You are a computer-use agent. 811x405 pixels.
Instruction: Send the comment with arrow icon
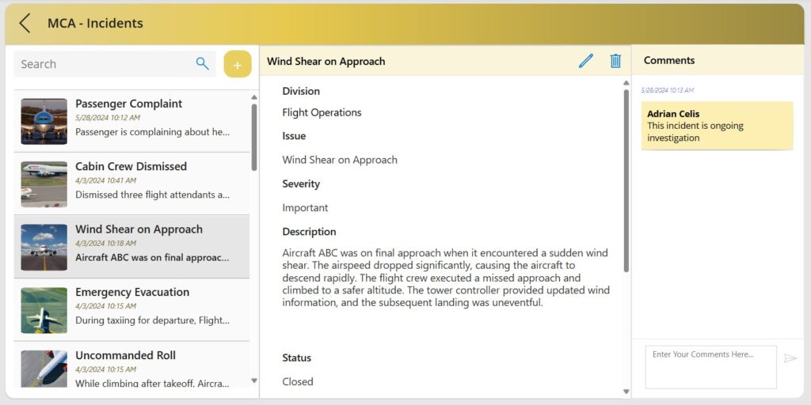790,358
